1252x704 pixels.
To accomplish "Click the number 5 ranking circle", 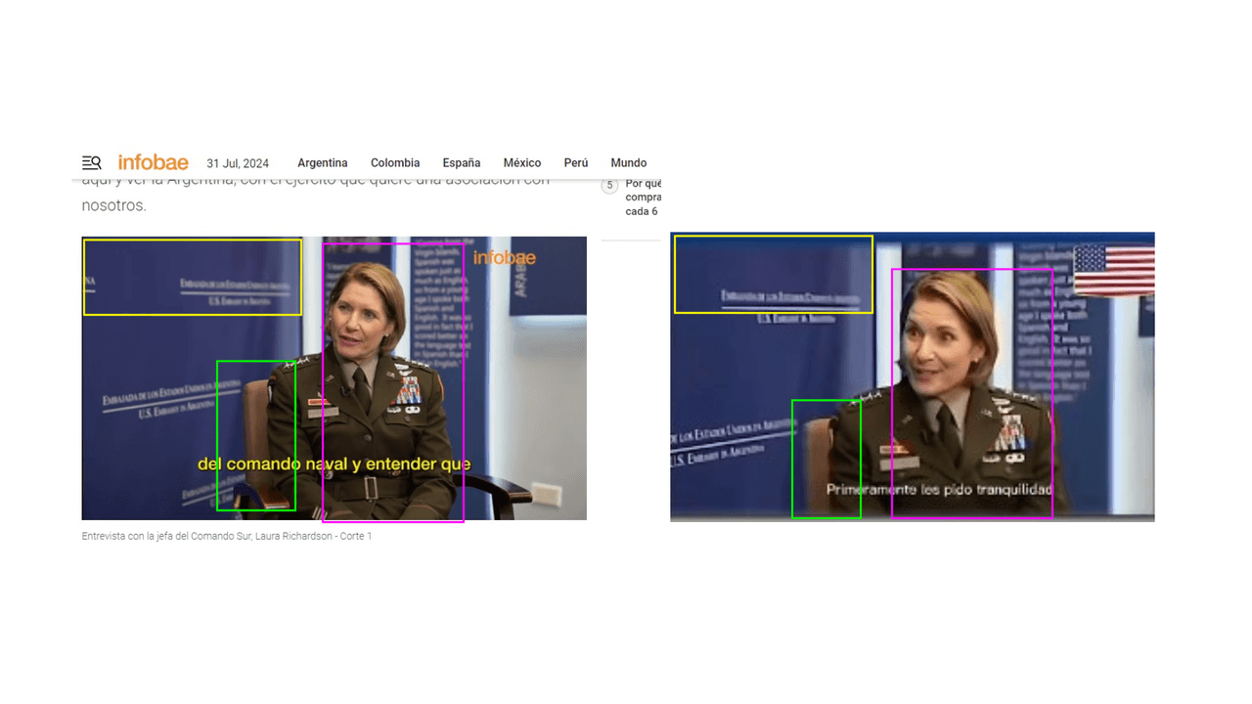I will (x=610, y=185).
